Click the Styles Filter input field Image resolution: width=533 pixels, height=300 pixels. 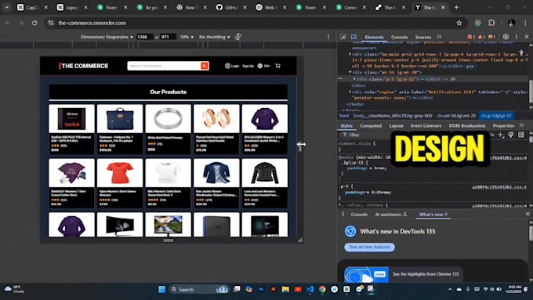(x=365, y=135)
